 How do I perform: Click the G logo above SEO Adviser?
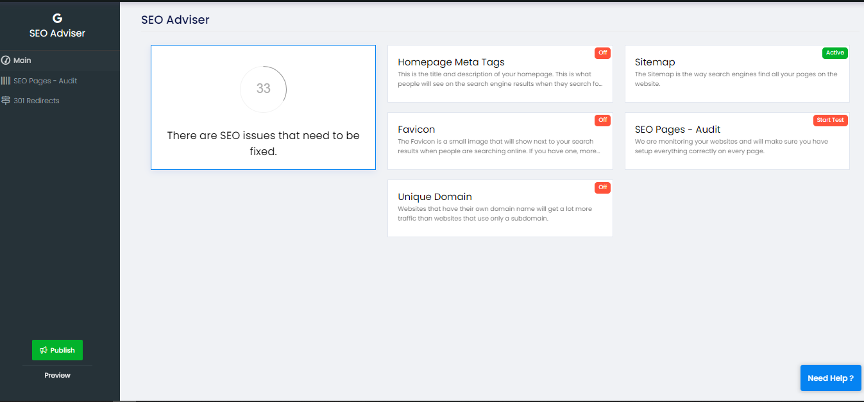coord(57,19)
